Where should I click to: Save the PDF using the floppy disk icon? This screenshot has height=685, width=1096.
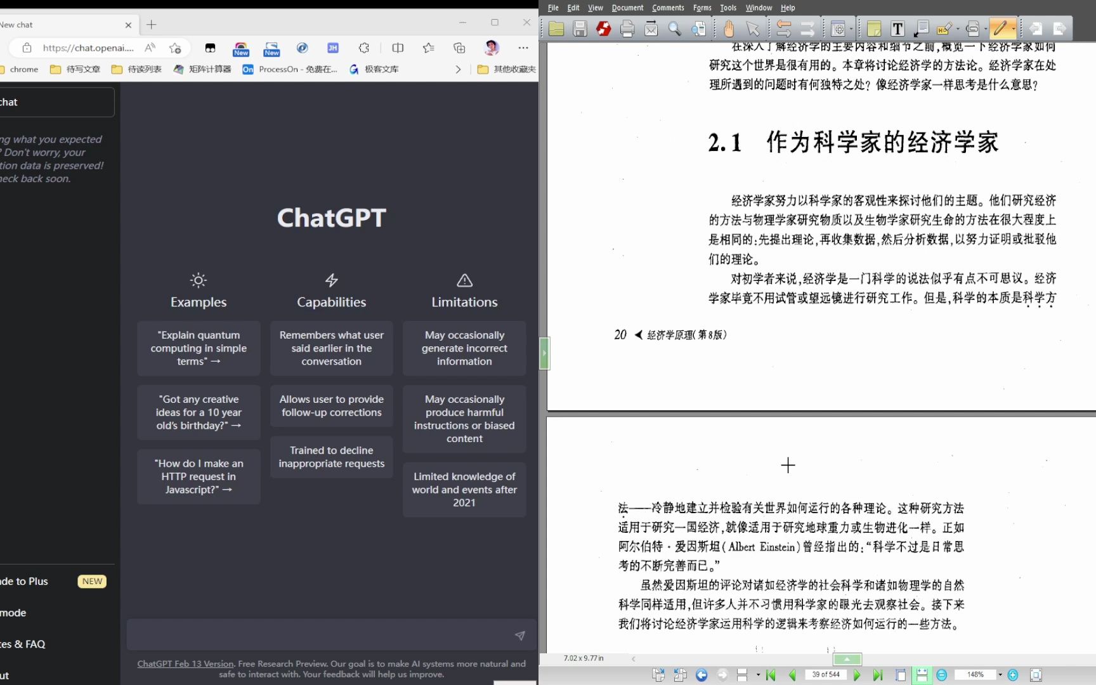click(580, 29)
